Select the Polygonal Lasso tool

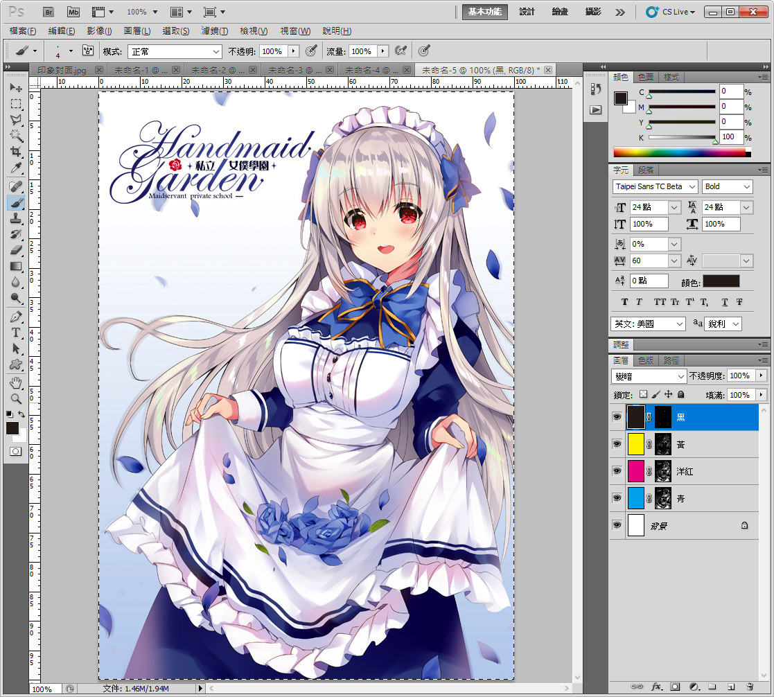click(16, 120)
